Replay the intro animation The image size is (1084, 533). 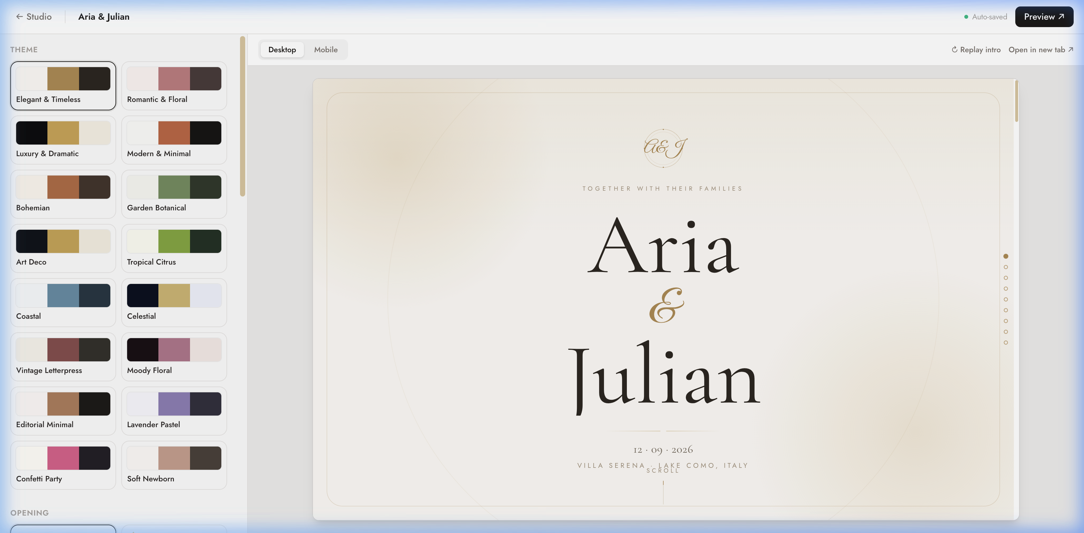(976, 50)
